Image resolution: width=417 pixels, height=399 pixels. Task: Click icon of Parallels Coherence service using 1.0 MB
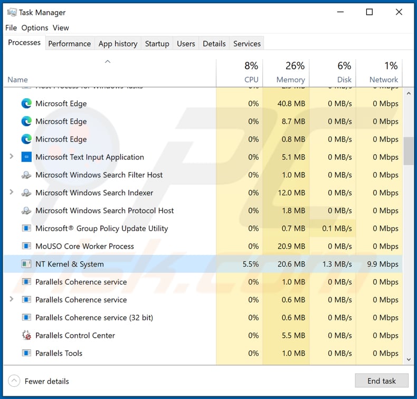click(26, 281)
